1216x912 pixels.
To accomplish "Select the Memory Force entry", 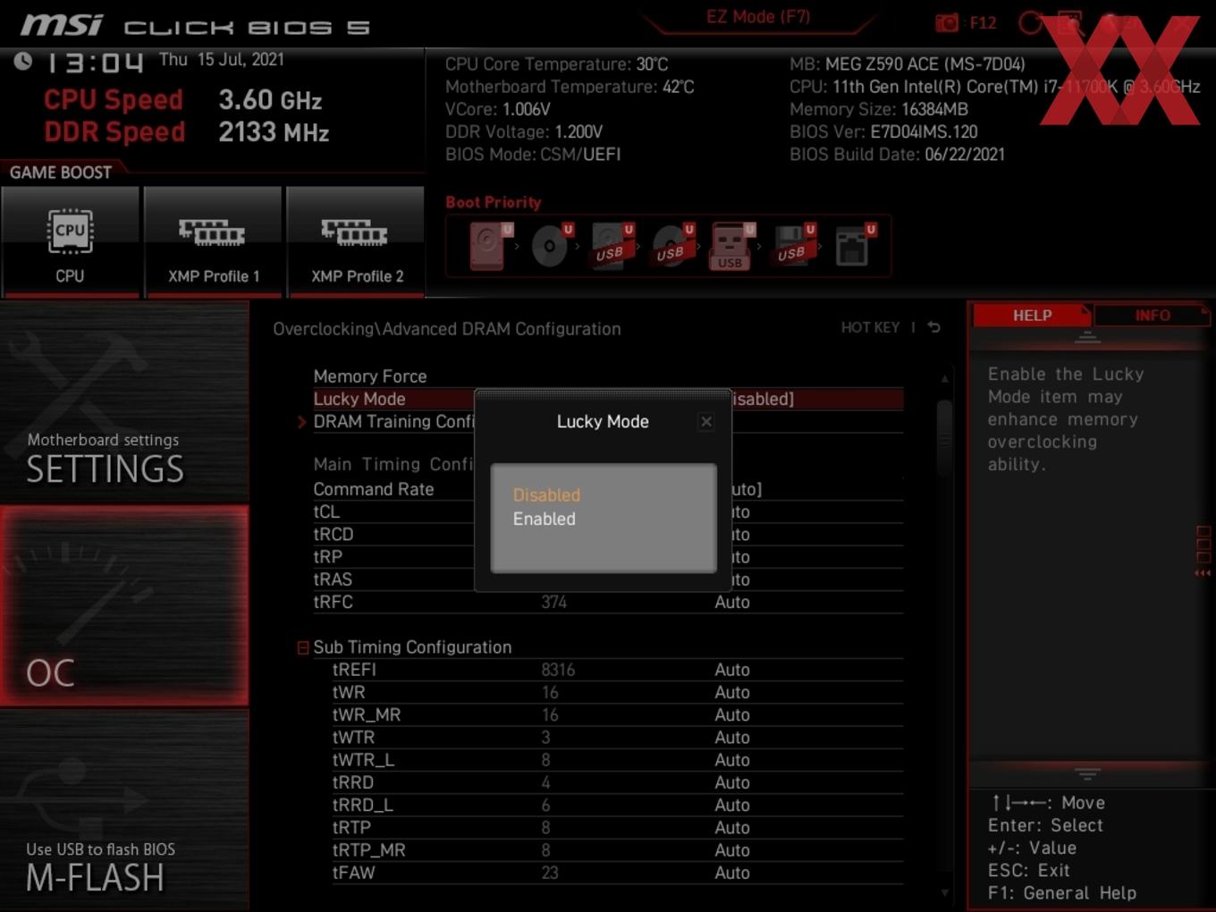I will pyautogui.click(x=370, y=376).
